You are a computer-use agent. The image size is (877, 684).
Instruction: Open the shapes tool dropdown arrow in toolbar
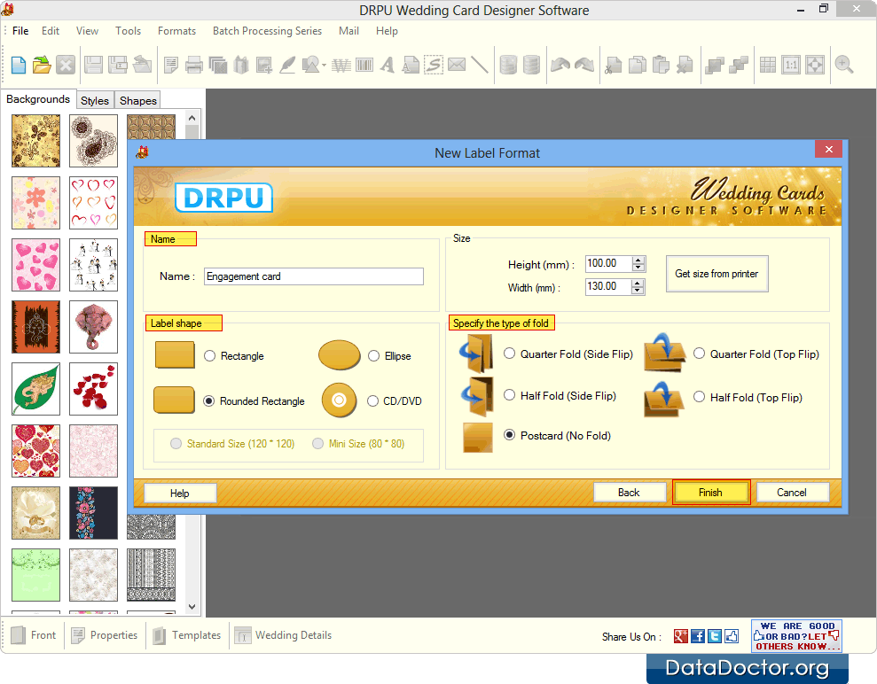pos(324,66)
